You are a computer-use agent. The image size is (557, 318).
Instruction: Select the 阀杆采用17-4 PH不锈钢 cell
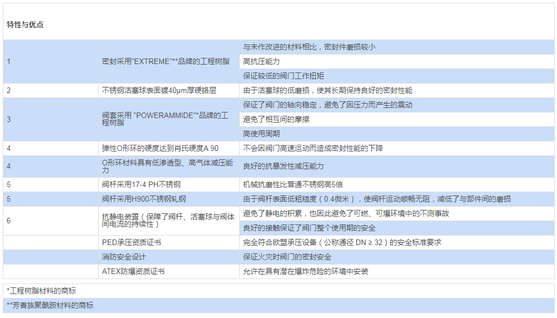[141, 184]
